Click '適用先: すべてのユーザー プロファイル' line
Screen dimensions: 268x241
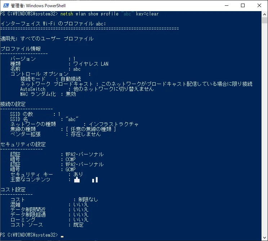[x=47, y=39]
